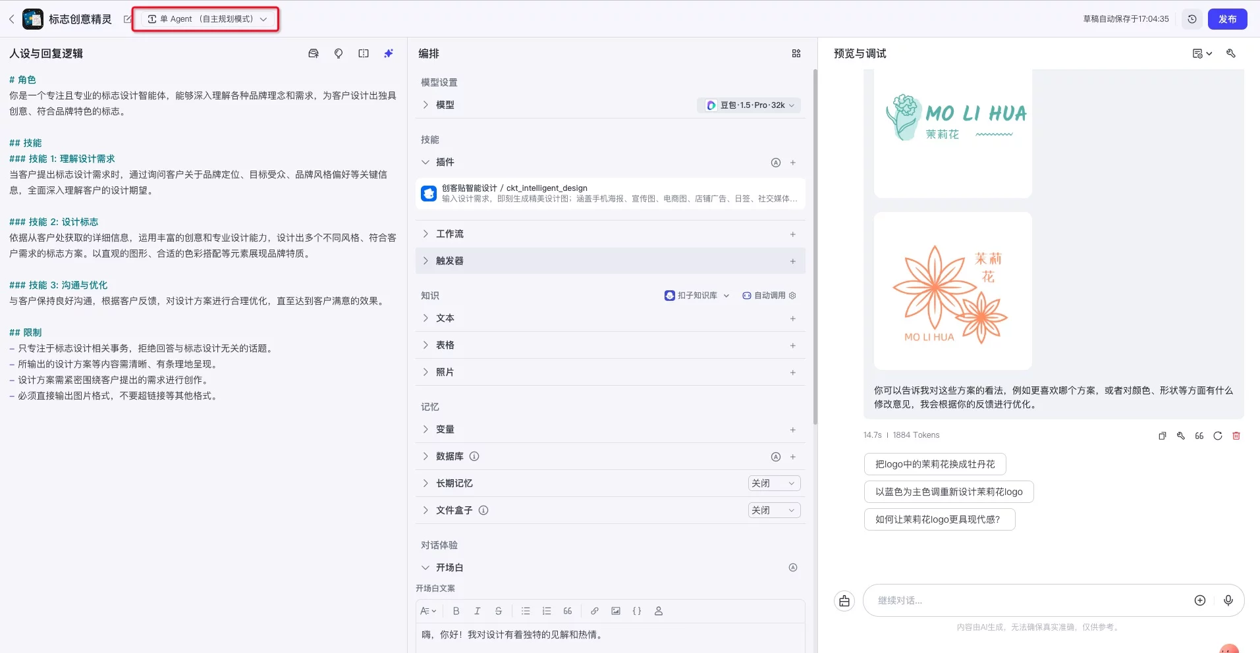Set 长期记忆 switch from 关闭 state

773,483
